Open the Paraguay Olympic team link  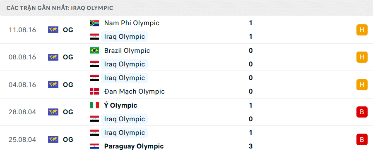pos(134,146)
